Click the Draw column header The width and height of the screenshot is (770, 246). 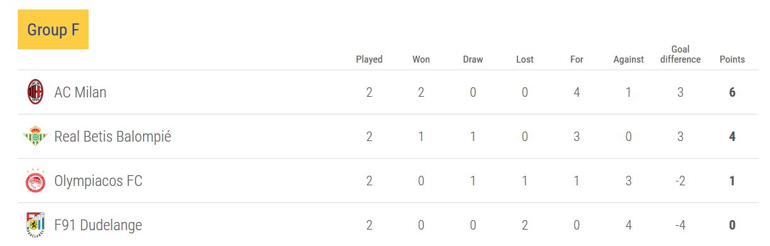tap(473, 59)
